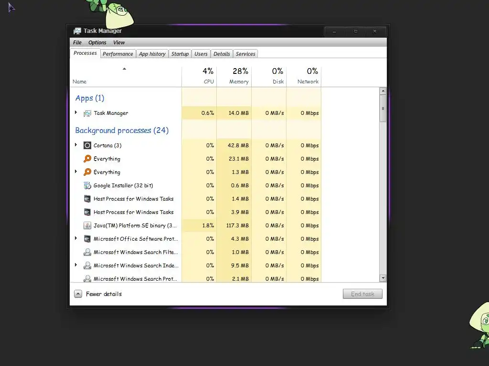Screen dimensions: 489x366
Task: Click the Microsoft Windows Search Indexer icon
Action: click(87, 266)
